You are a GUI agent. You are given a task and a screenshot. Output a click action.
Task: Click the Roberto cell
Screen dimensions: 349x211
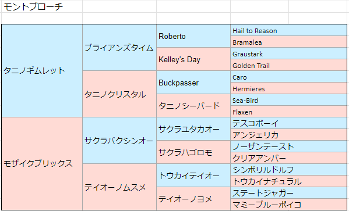(193, 36)
